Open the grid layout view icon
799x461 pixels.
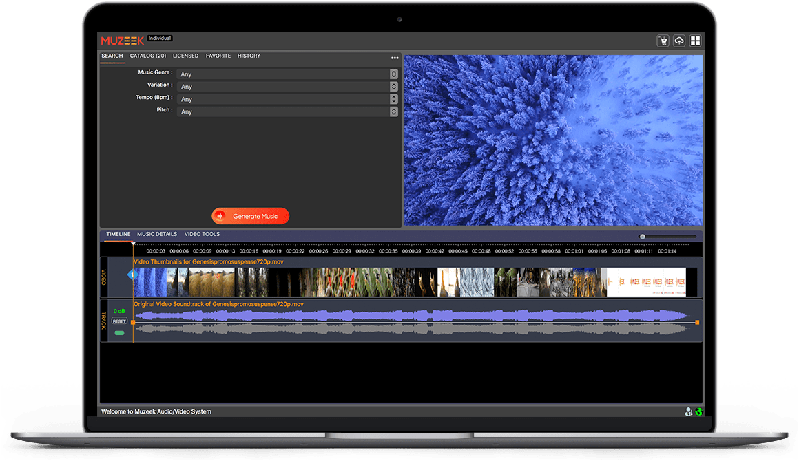(x=696, y=41)
